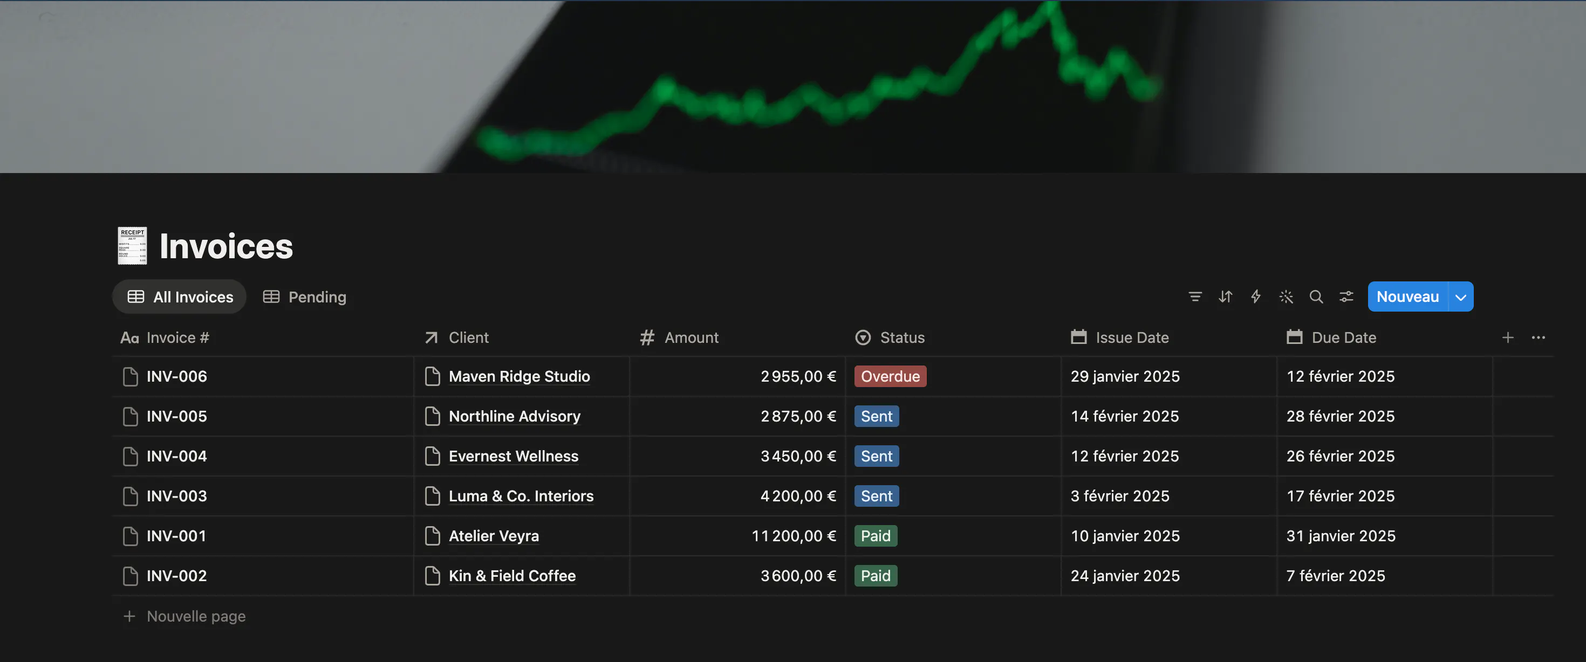
Task: Open the Luma & Co. Interiors client link
Action: (521, 496)
